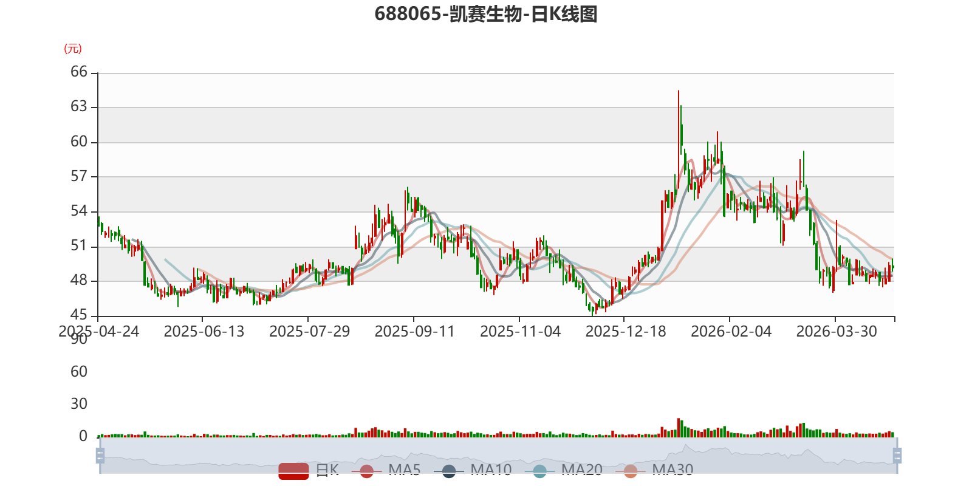Click the right handle of the zoom slider
The width and height of the screenshot is (972, 486).
[x=897, y=456]
